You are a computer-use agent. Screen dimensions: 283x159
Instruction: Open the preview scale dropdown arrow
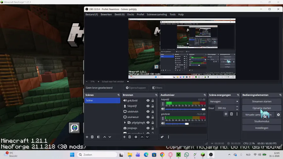128,81
